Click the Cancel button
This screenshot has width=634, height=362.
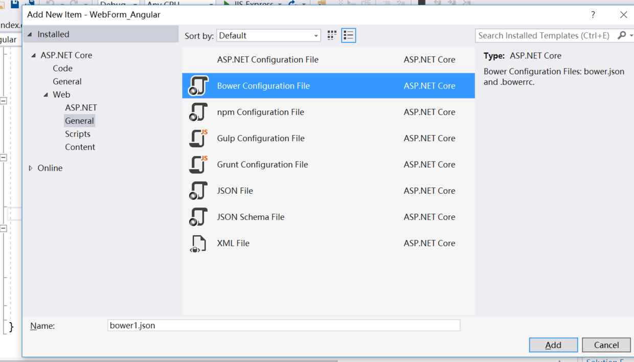pyautogui.click(x=606, y=345)
